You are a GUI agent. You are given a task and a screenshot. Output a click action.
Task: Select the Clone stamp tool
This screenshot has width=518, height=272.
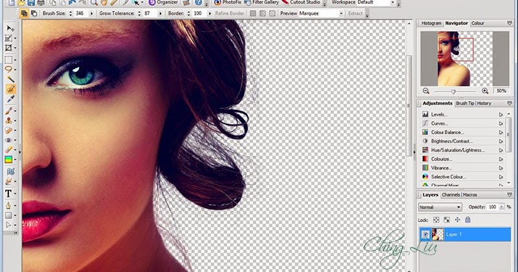pyautogui.click(x=9, y=120)
